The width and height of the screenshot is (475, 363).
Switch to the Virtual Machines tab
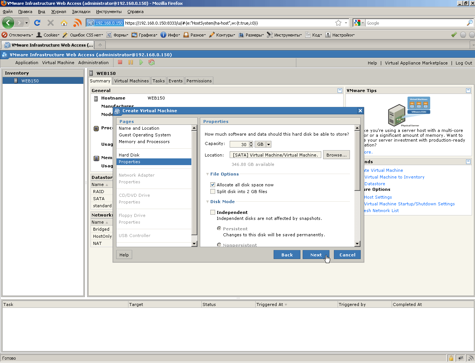pyautogui.click(x=131, y=81)
